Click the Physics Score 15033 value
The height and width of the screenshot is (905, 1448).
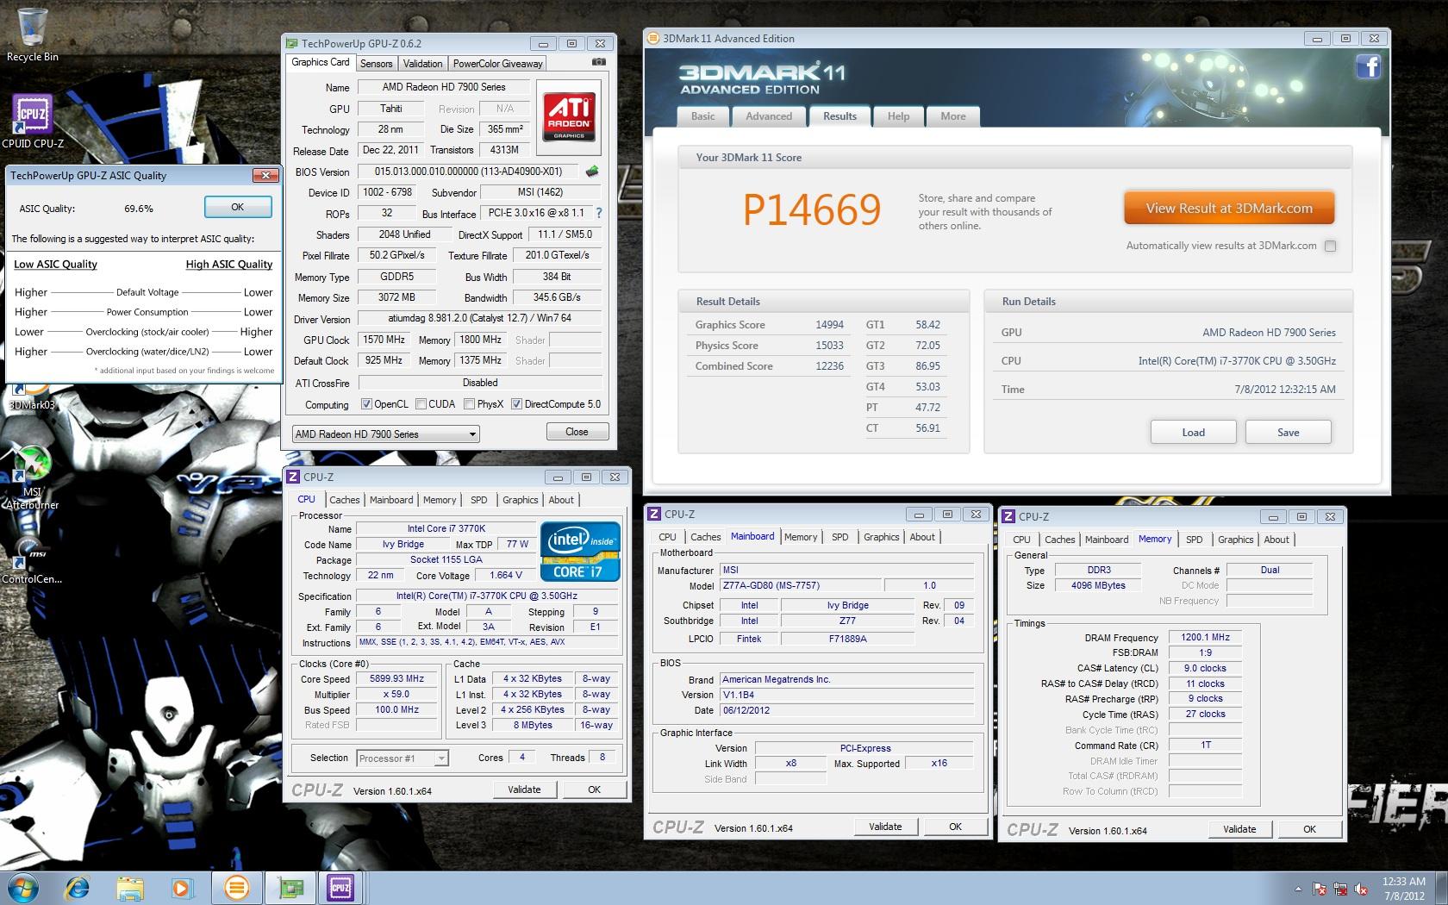pyautogui.click(x=829, y=346)
